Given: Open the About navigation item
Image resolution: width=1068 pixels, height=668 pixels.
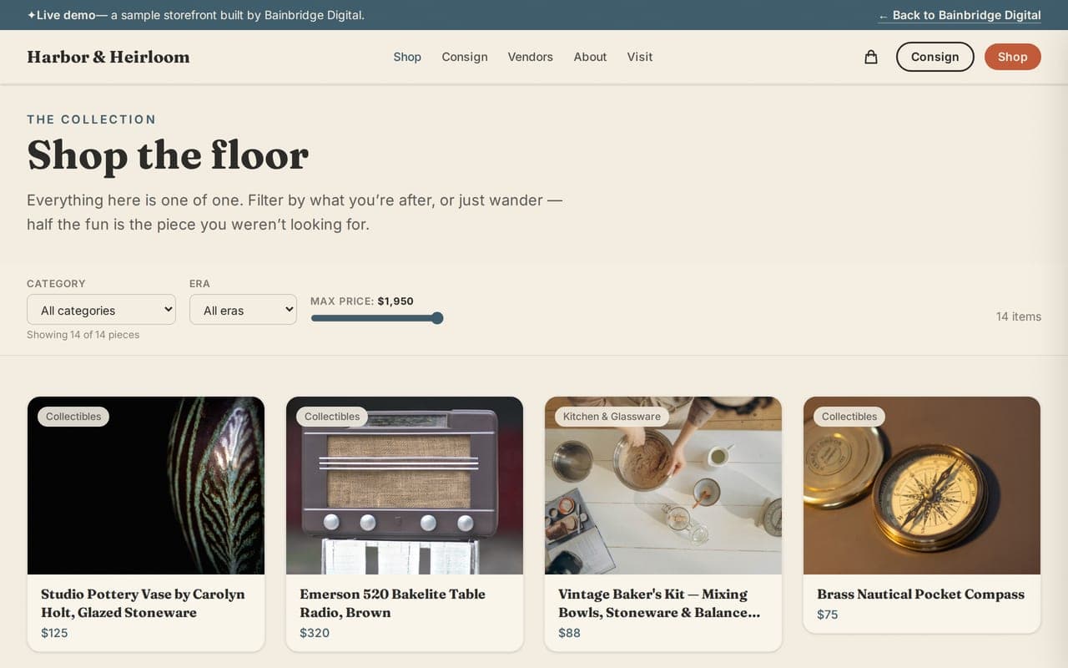Looking at the screenshot, I should [590, 57].
